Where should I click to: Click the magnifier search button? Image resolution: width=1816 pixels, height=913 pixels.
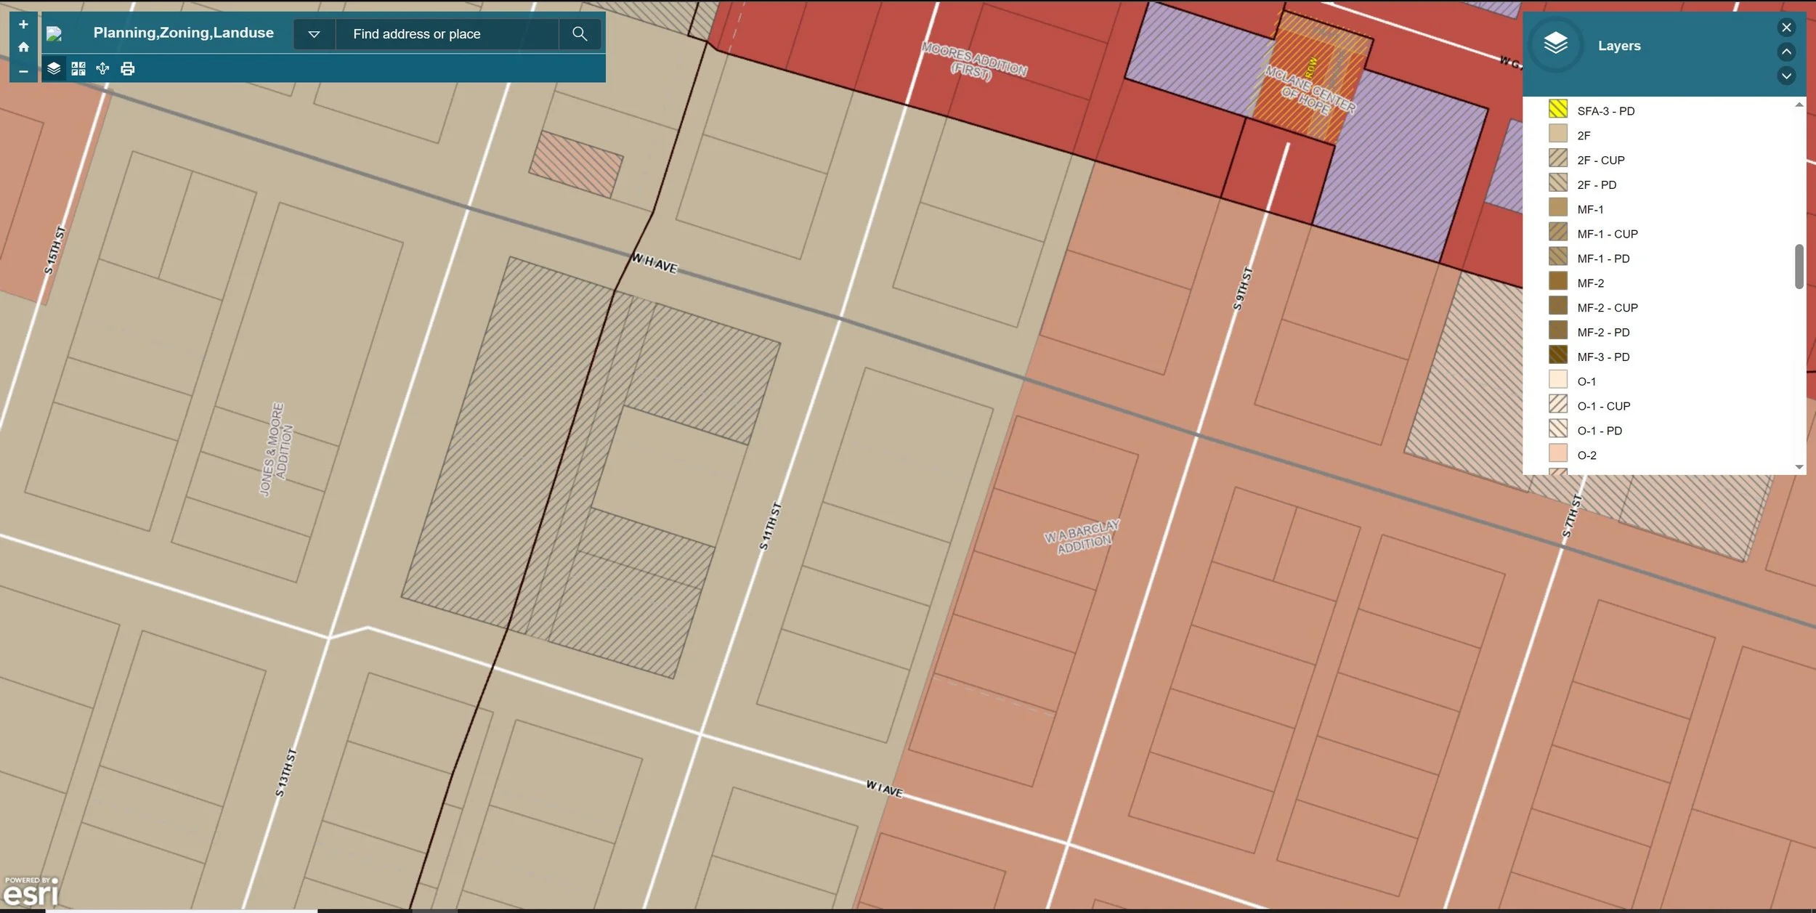579,33
